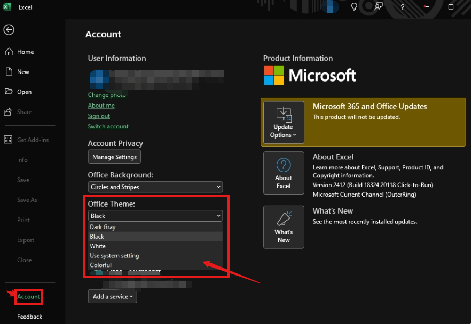Image resolution: width=472 pixels, height=324 pixels.
Task: Go to the Print section
Action: [x=25, y=220]
